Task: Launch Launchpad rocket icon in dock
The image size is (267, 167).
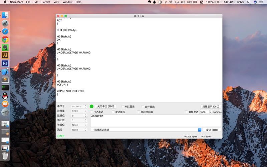Action: tap(5, 23)
